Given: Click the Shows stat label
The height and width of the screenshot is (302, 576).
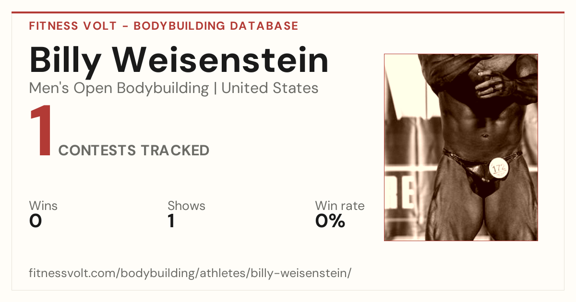Looking at the screenshot, I should (186, 206).
